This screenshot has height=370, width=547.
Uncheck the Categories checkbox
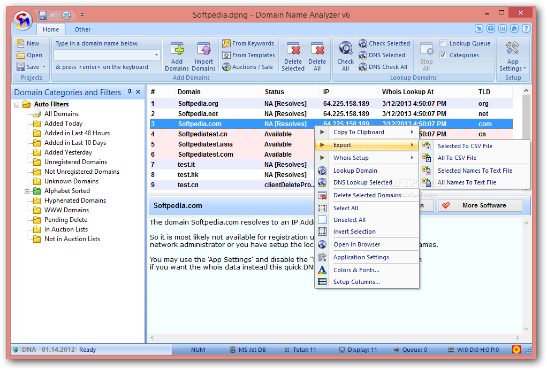443,55
